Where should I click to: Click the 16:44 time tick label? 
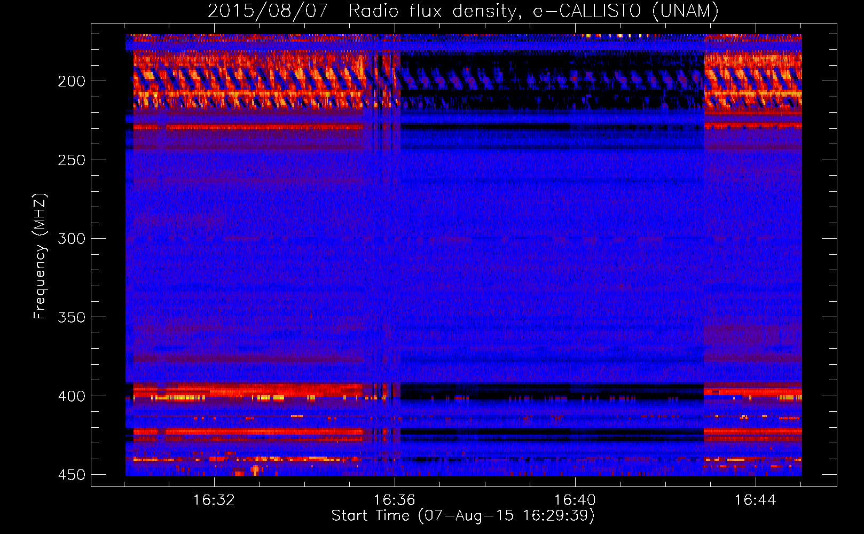click(756, 500)
